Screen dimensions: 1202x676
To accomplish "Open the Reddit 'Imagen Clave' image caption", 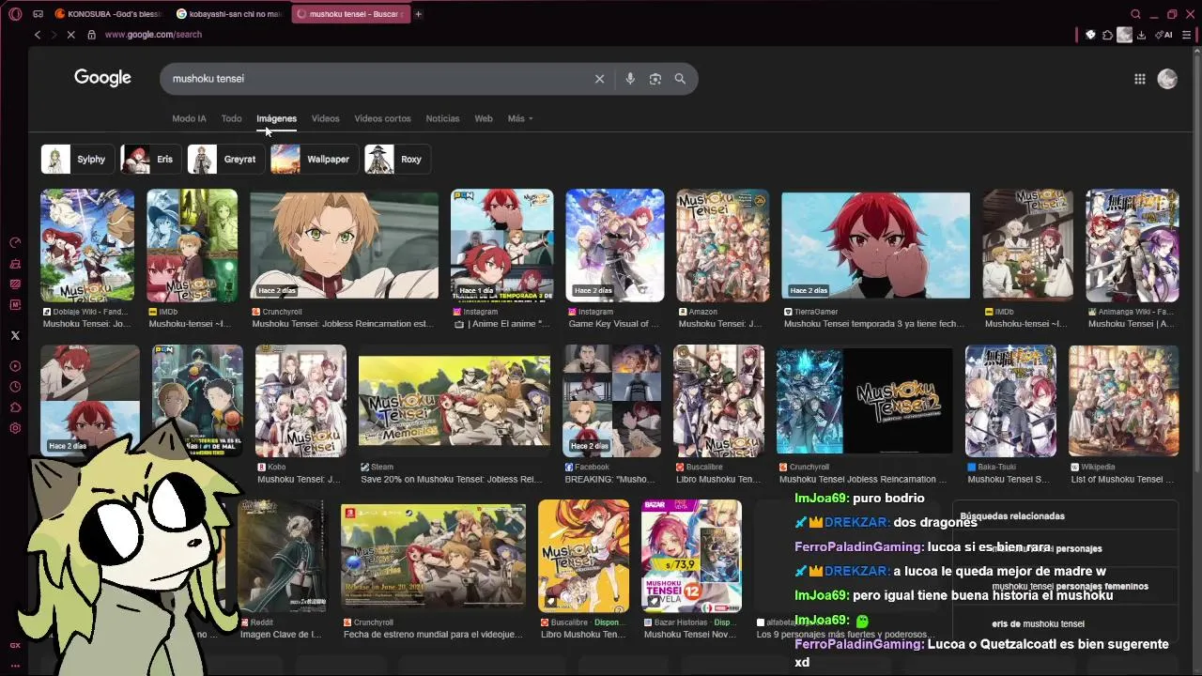I will [x=281, y=635].
